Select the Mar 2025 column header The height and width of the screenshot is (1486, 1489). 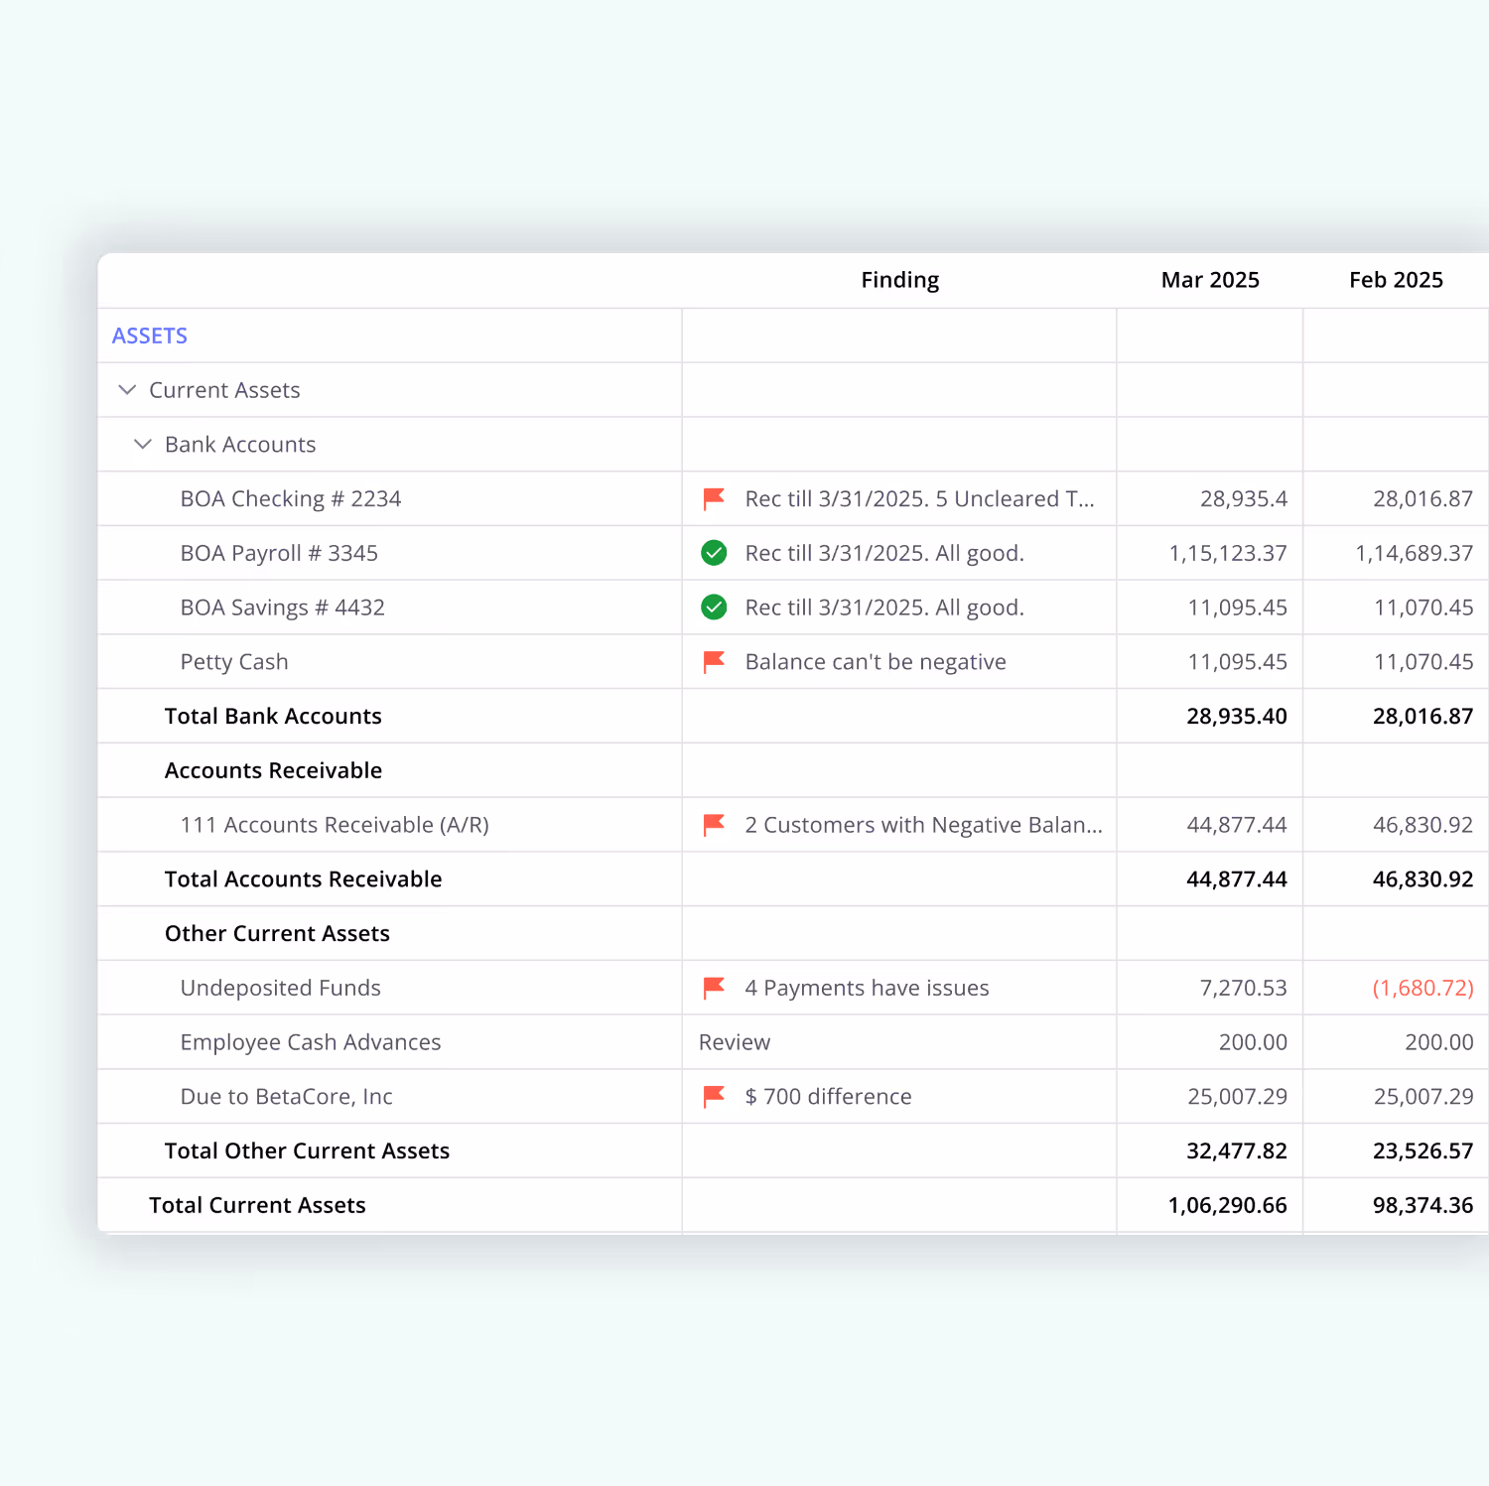click(x=1209, y=279)
